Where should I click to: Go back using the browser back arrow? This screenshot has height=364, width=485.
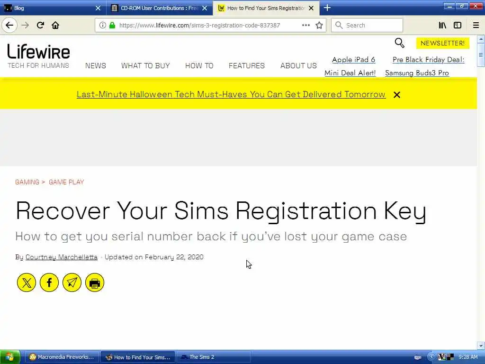(x=9, y=26)
